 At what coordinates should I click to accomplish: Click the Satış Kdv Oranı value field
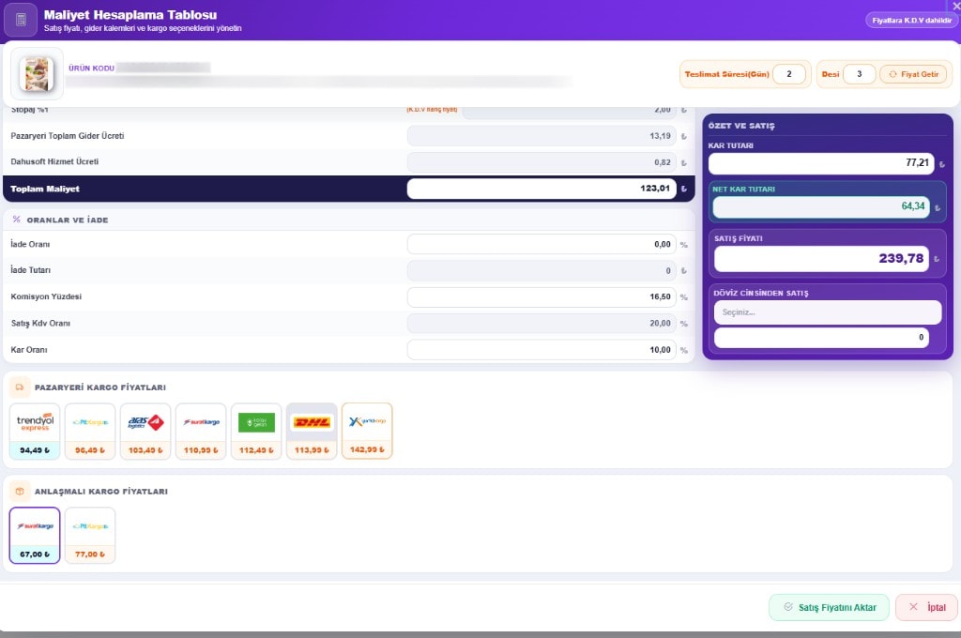click(542, 324)
